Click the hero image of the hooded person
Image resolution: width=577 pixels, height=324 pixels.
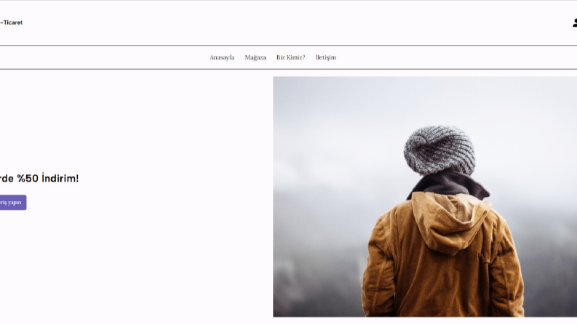pyautogui.click(x=425, y=197)
